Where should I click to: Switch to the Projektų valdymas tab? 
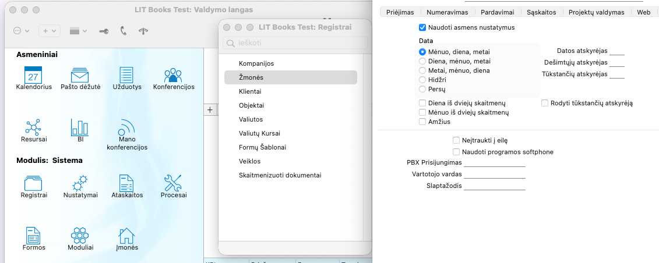tap(596, 12)
